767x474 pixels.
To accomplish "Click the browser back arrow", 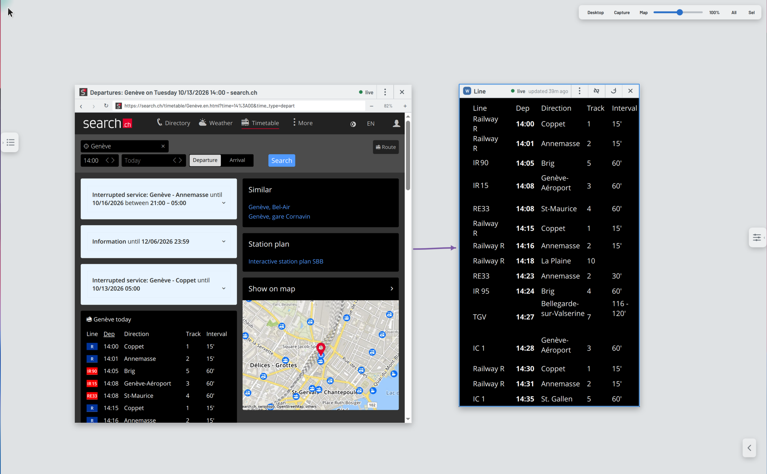I will pyautogui.click(x=81, y=106).
